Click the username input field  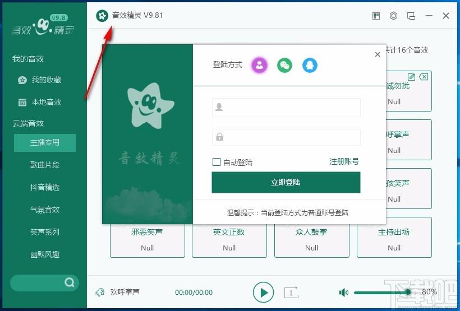[286, 108]
